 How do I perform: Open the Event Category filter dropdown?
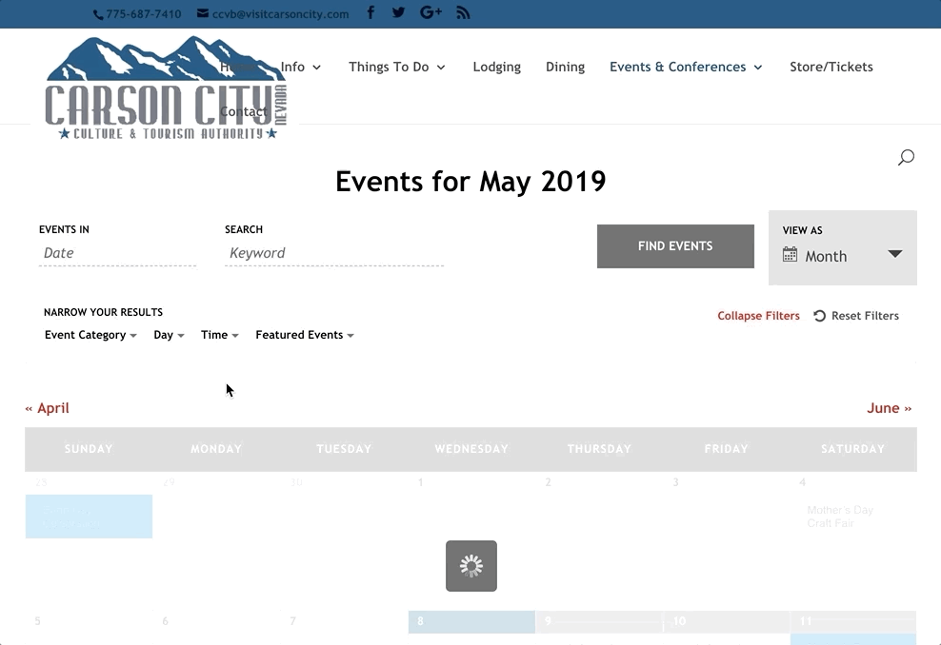tap(90, 335)
